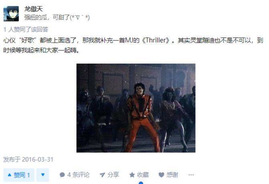Click the comment bubble icon
Screen dimensions: 269x184
(x=62, y=175)
